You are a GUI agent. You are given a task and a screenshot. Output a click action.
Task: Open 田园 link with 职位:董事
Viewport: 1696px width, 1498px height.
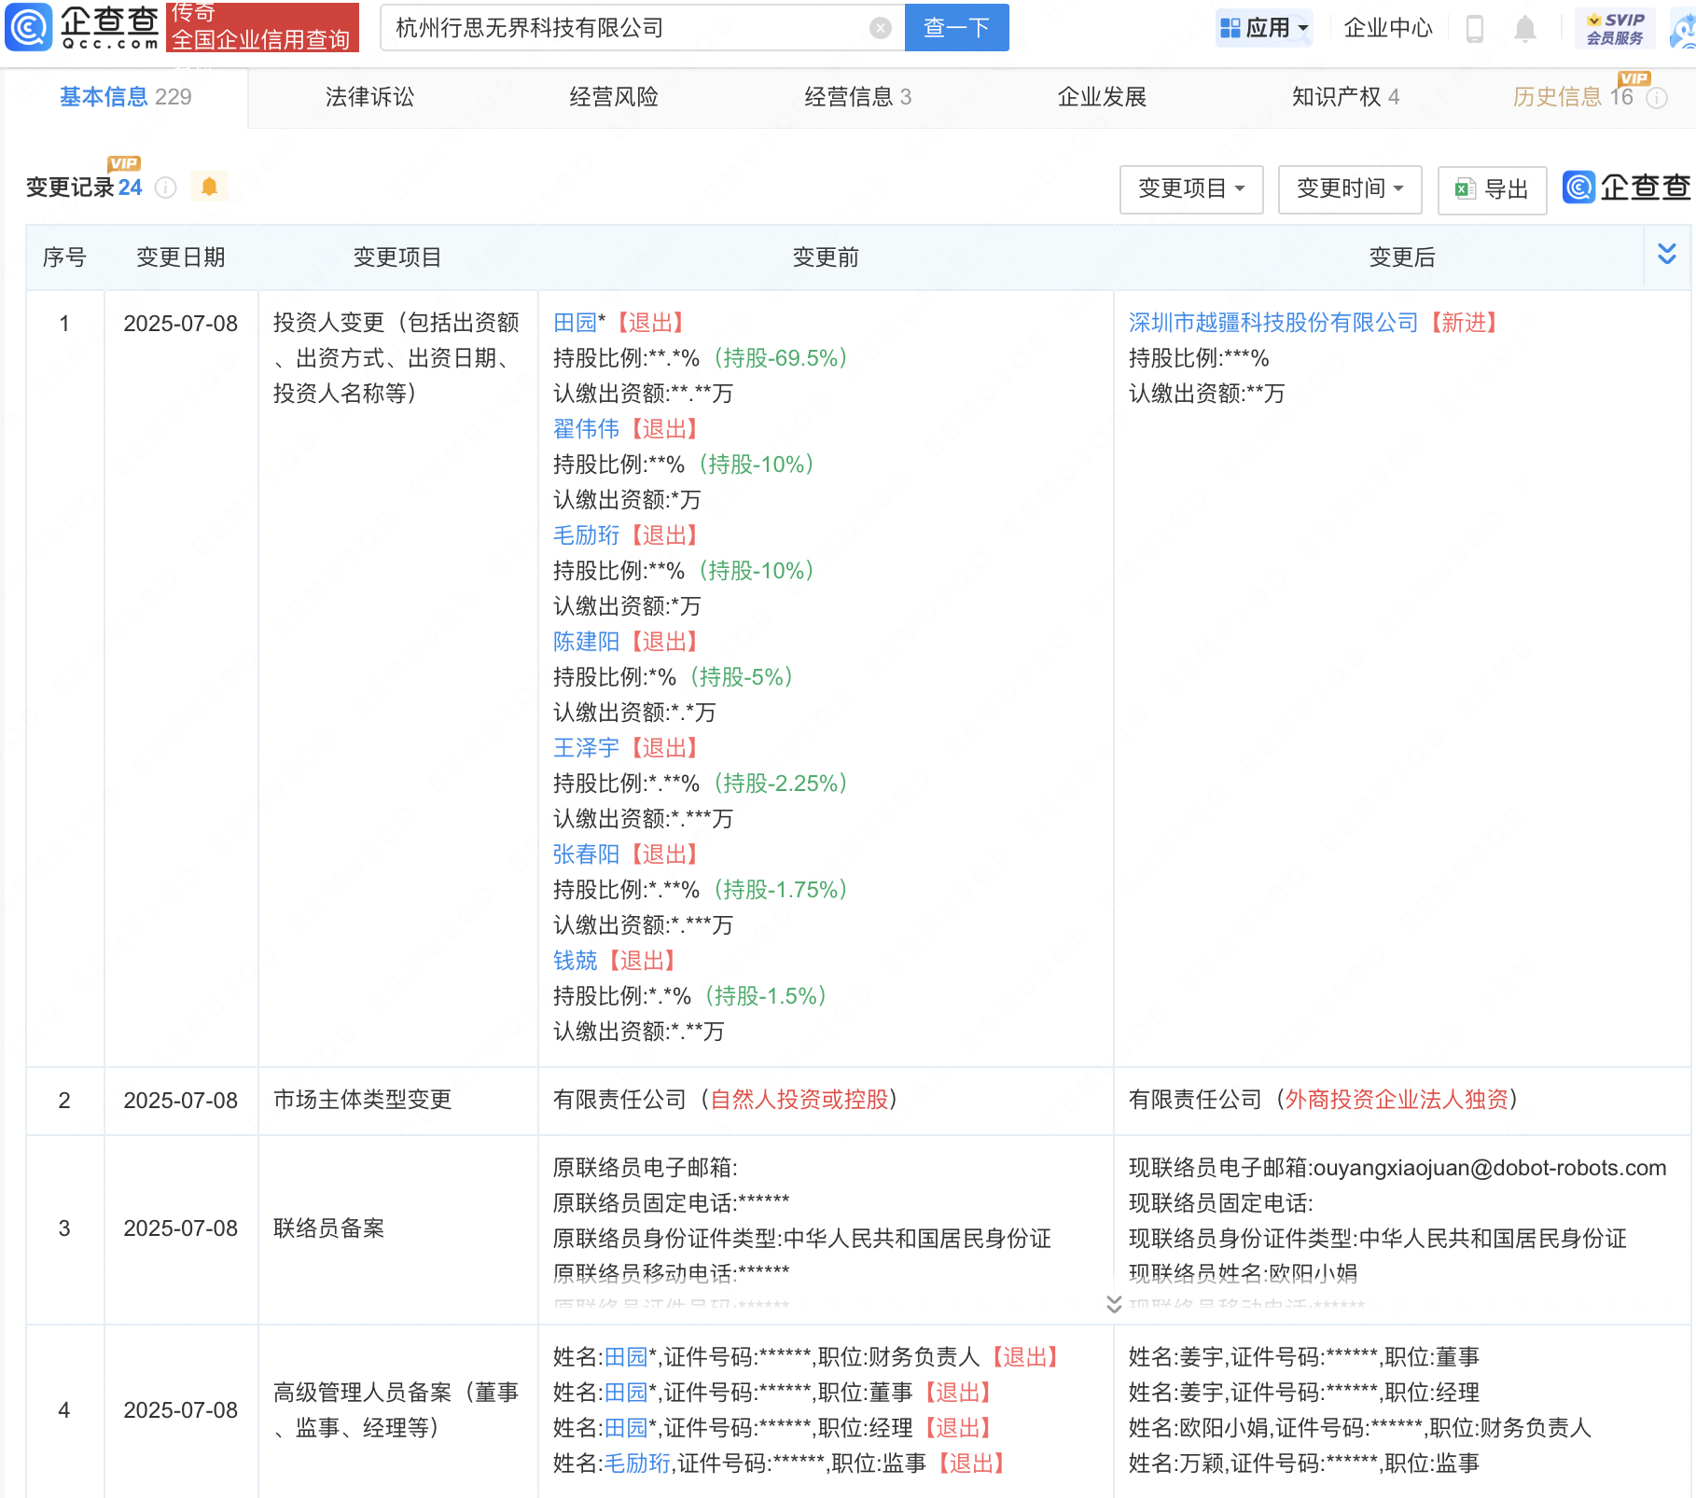click(626, 1393)
